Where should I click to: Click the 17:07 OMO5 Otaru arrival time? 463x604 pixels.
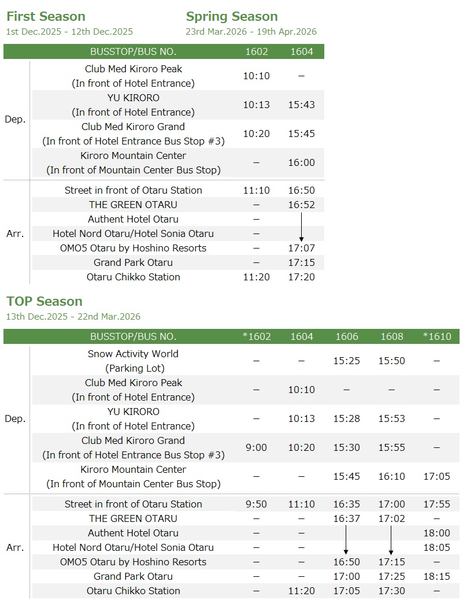pos(301,248)
